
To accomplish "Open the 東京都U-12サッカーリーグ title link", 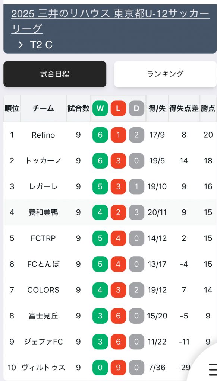I will 110,22.
